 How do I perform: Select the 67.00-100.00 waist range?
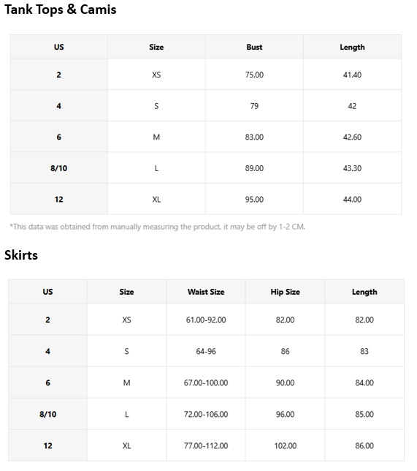(206, 383)
